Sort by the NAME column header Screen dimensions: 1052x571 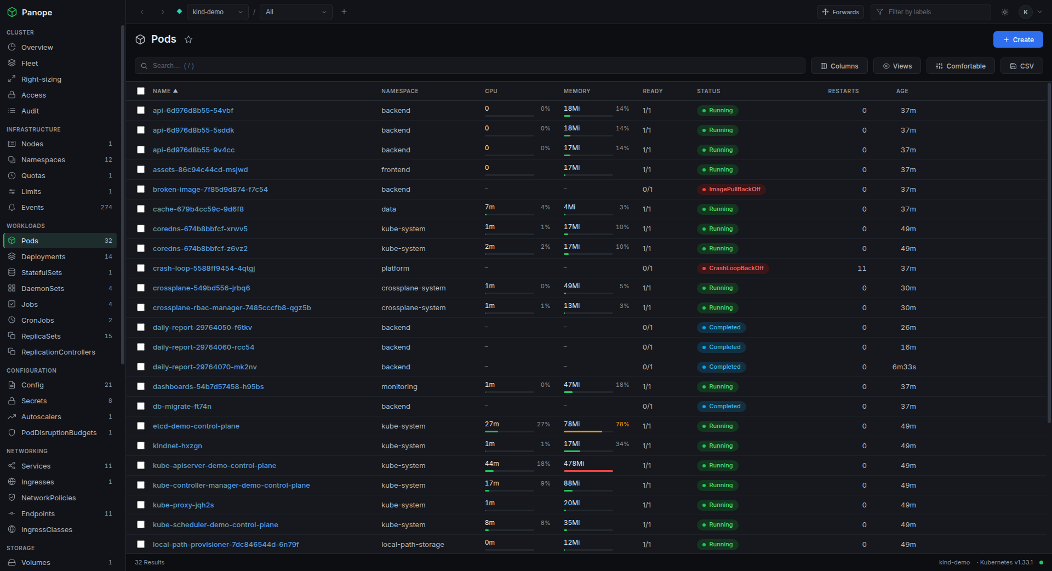click(165, 91)
